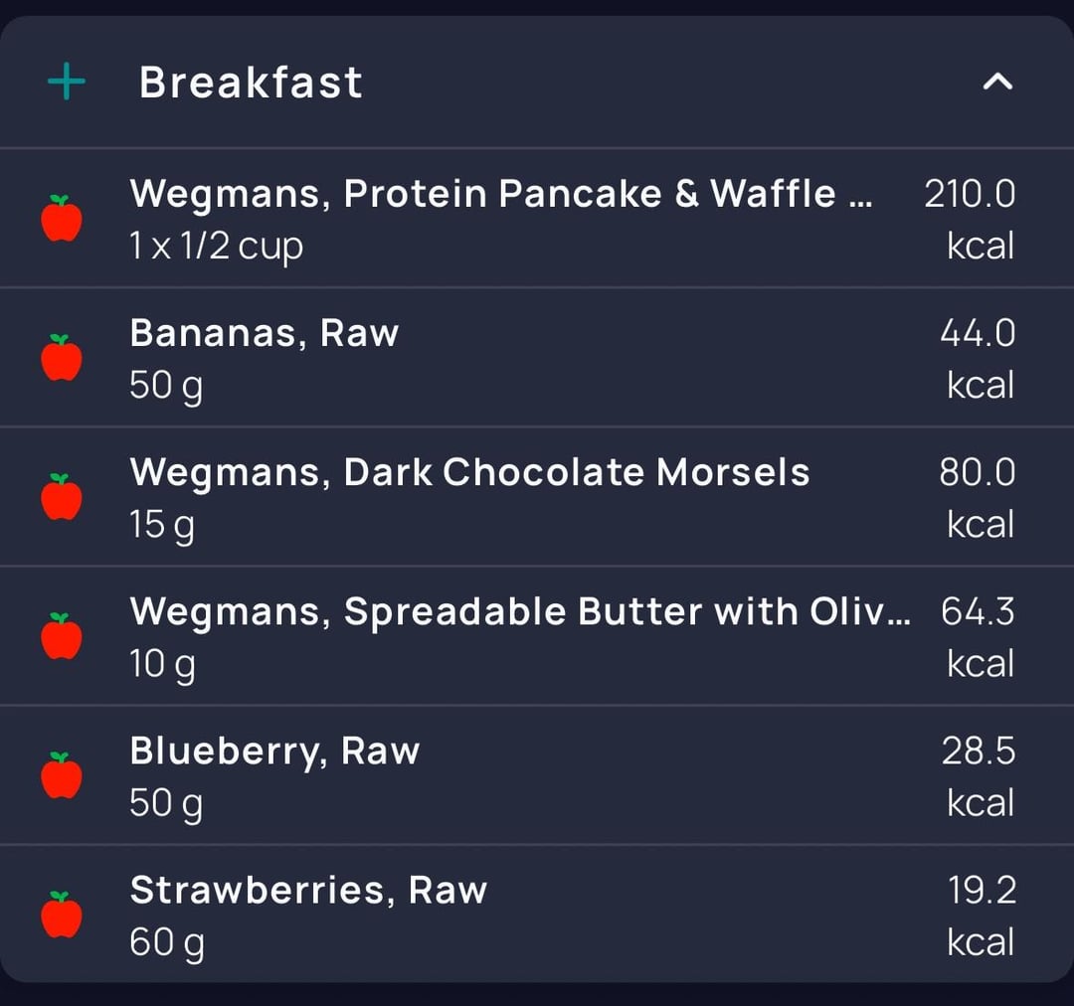Open Wegmans Spreadable Butter with Olive entry
The width and height of the screenshot is (1074, 1006).
click(x=537, y=636)
